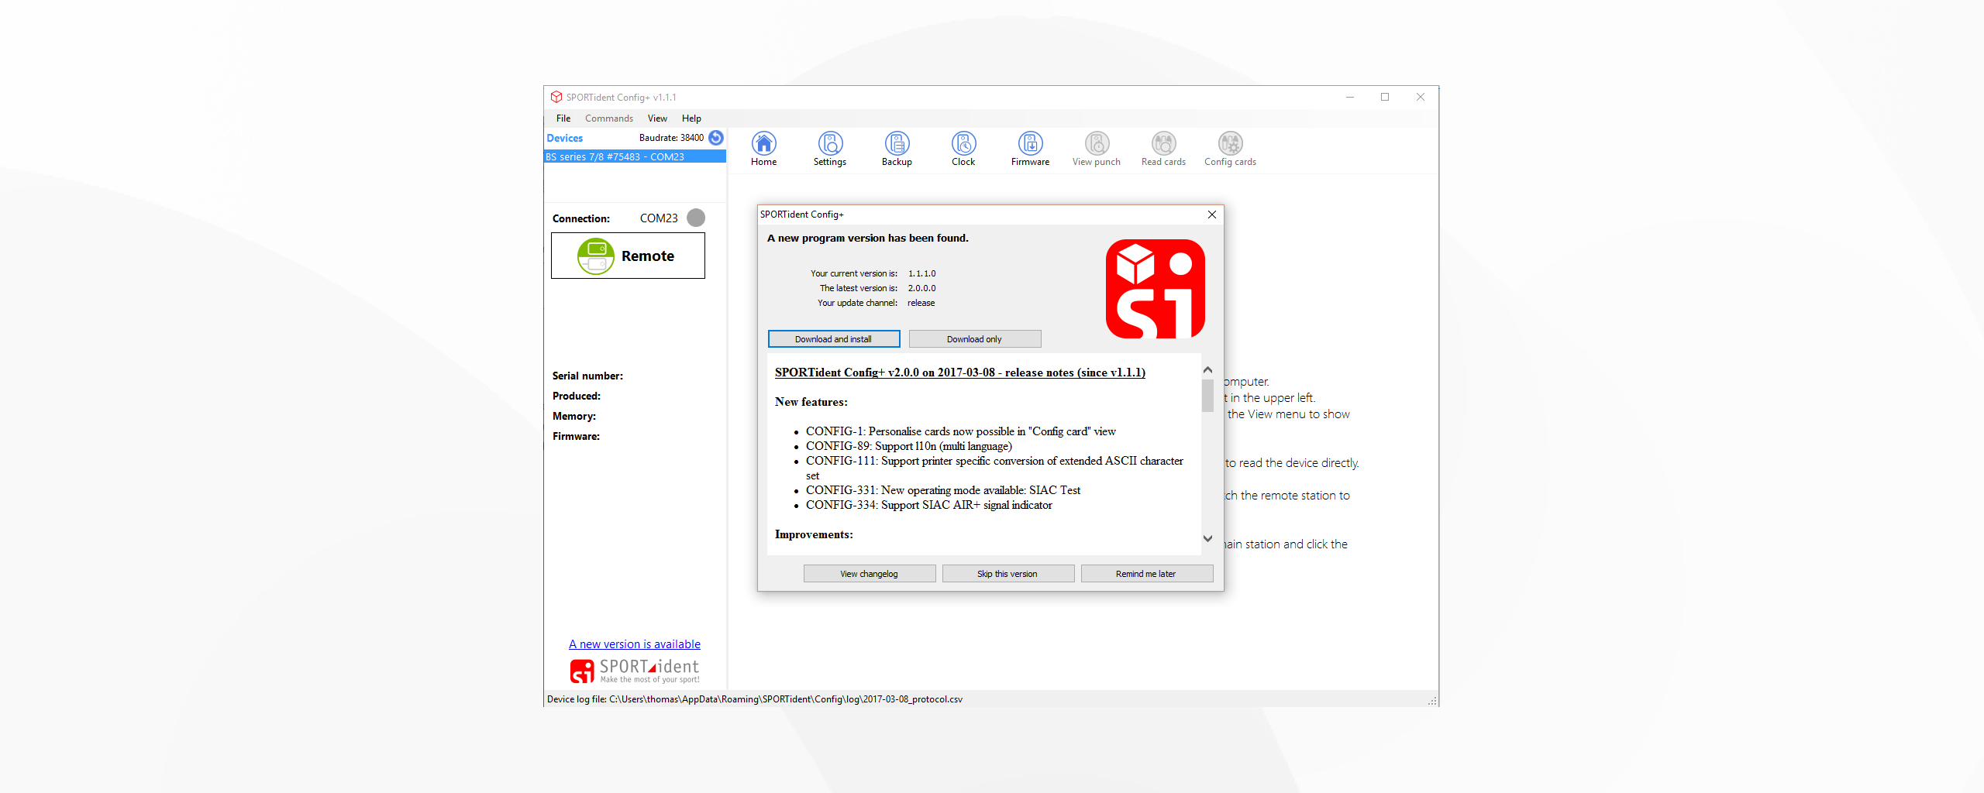Click the device log file status text
Image resolution: width=1984 pixels, height=793 pixels.
[755, 699]
